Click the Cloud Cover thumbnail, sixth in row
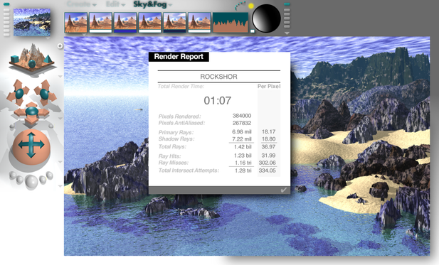Viewport: 439px width, 265px height. pyautogui.click(x=199, y=21)
